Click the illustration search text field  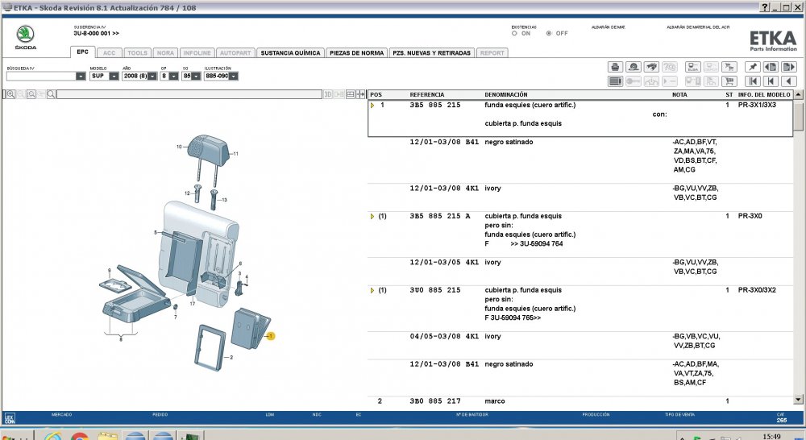pos(189,94)
